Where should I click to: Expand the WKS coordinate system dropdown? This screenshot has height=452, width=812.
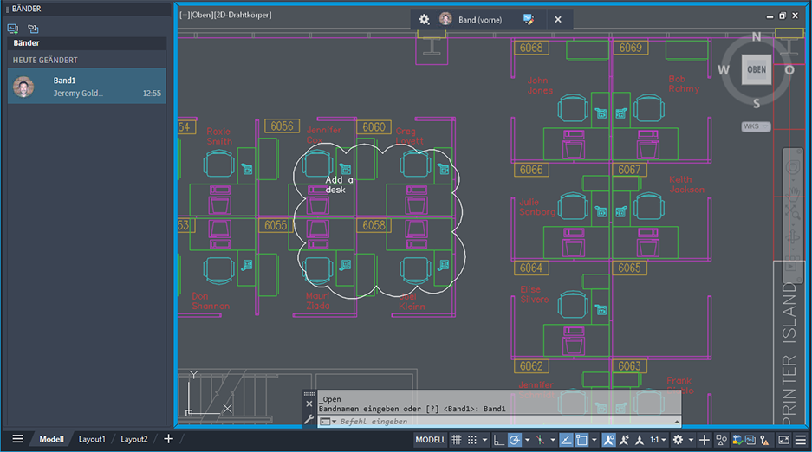click(756, 126)
